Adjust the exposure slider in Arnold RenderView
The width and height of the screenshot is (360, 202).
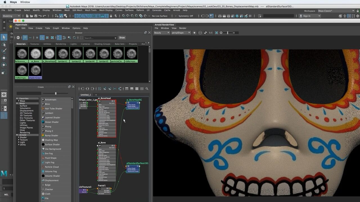tap(228, 33)
